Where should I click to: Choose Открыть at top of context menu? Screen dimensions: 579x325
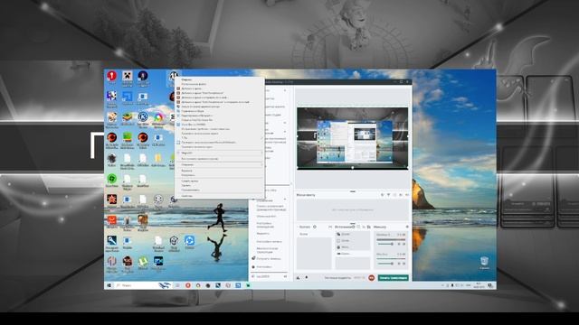tap(187, 79)
